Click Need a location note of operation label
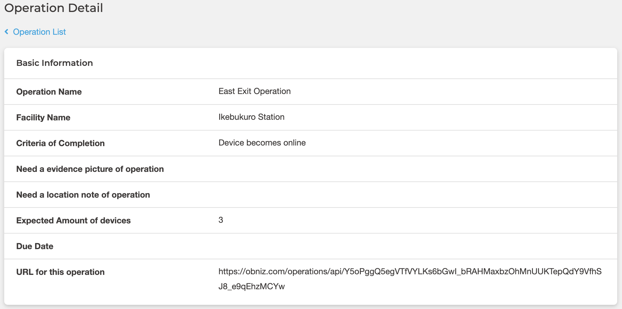The width and height of the screenshot is (622, 309). (83, 195)
